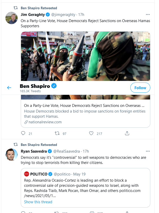The height and width of the screenshot is (213, 159).
Task: Click Ben Shapiro's blue verified badge
Action: tap(54, 86)
